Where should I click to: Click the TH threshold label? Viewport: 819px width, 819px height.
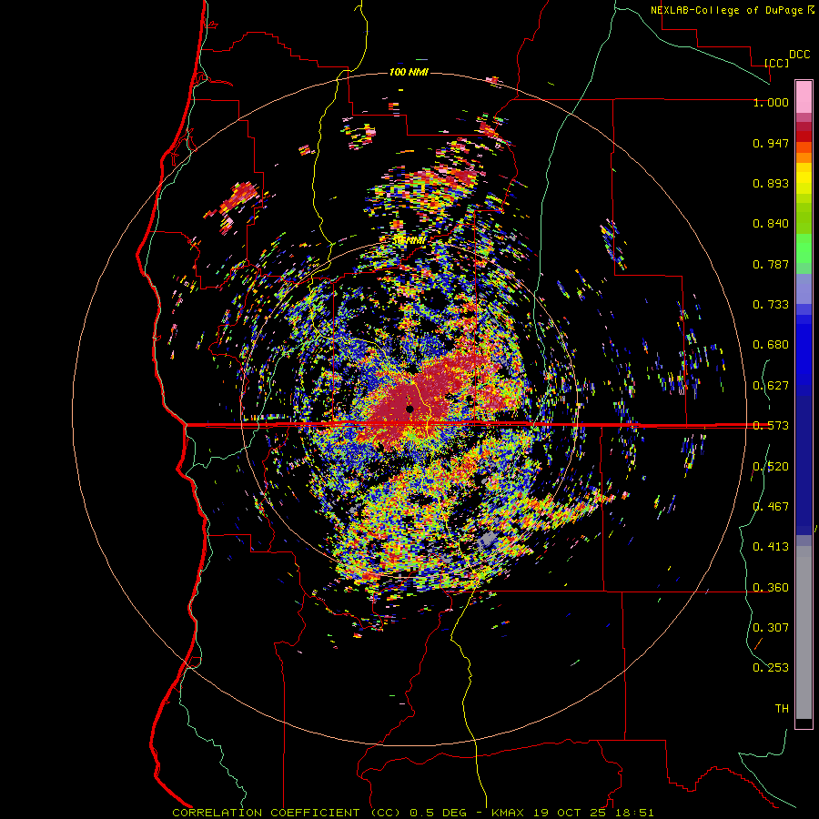click(782, 708)
